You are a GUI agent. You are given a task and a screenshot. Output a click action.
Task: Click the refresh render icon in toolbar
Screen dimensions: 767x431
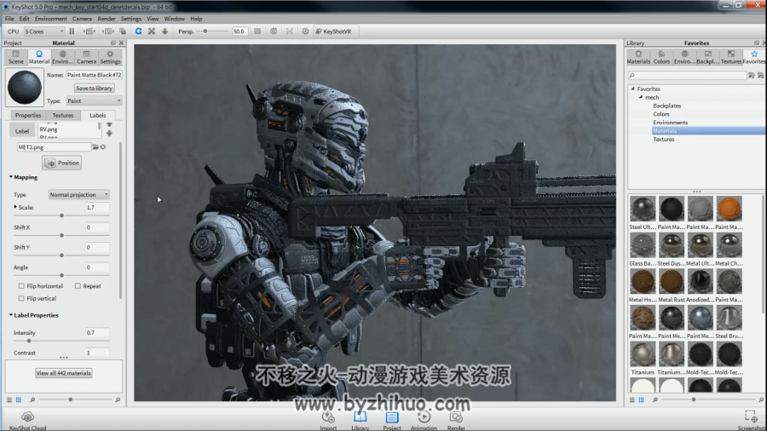coord(138,32)
